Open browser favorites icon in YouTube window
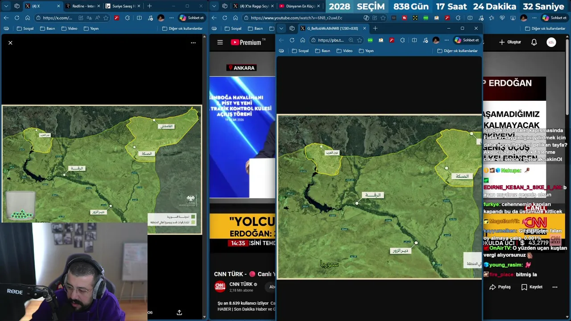 491,18
